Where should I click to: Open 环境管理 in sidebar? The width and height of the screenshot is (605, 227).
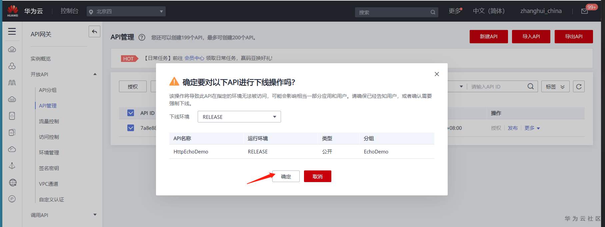[x=49, y=152]
